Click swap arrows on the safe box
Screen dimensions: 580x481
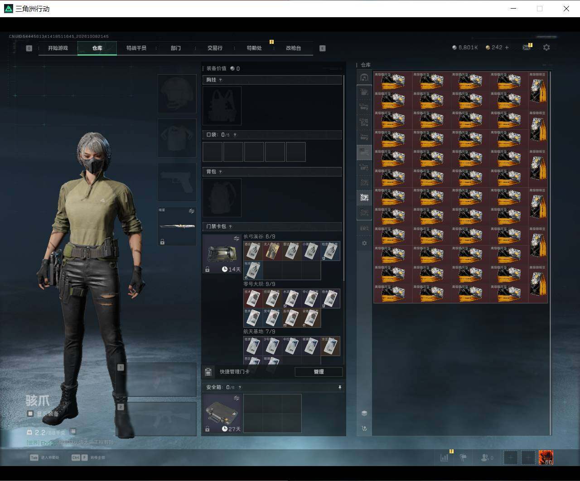click(x=236, y=398)
